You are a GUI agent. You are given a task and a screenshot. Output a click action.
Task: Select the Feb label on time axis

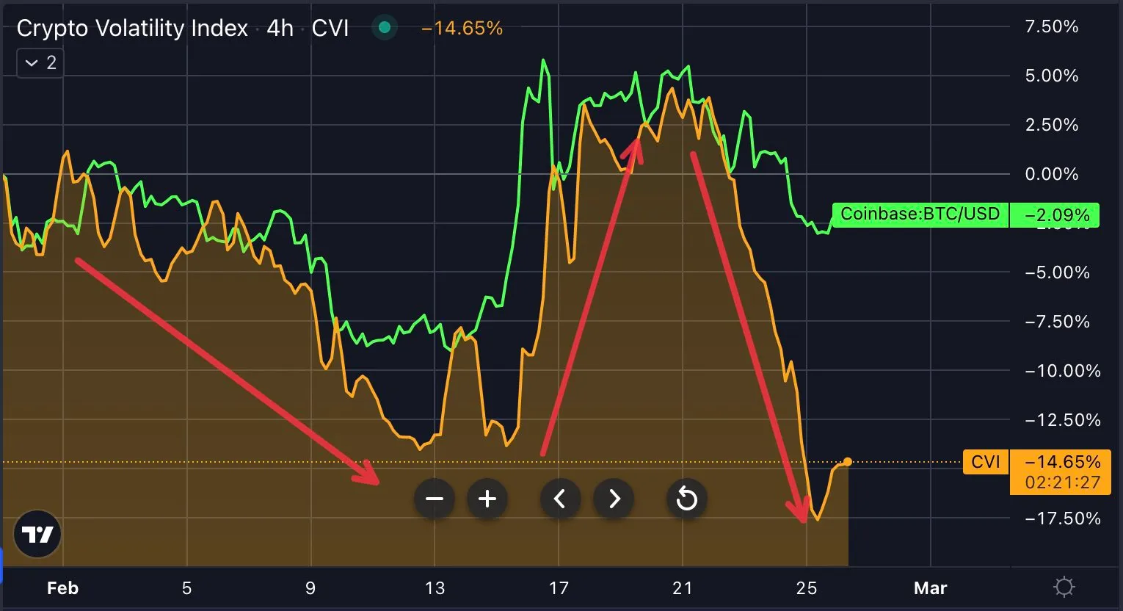pyautogui.click(x=62, y=587)
